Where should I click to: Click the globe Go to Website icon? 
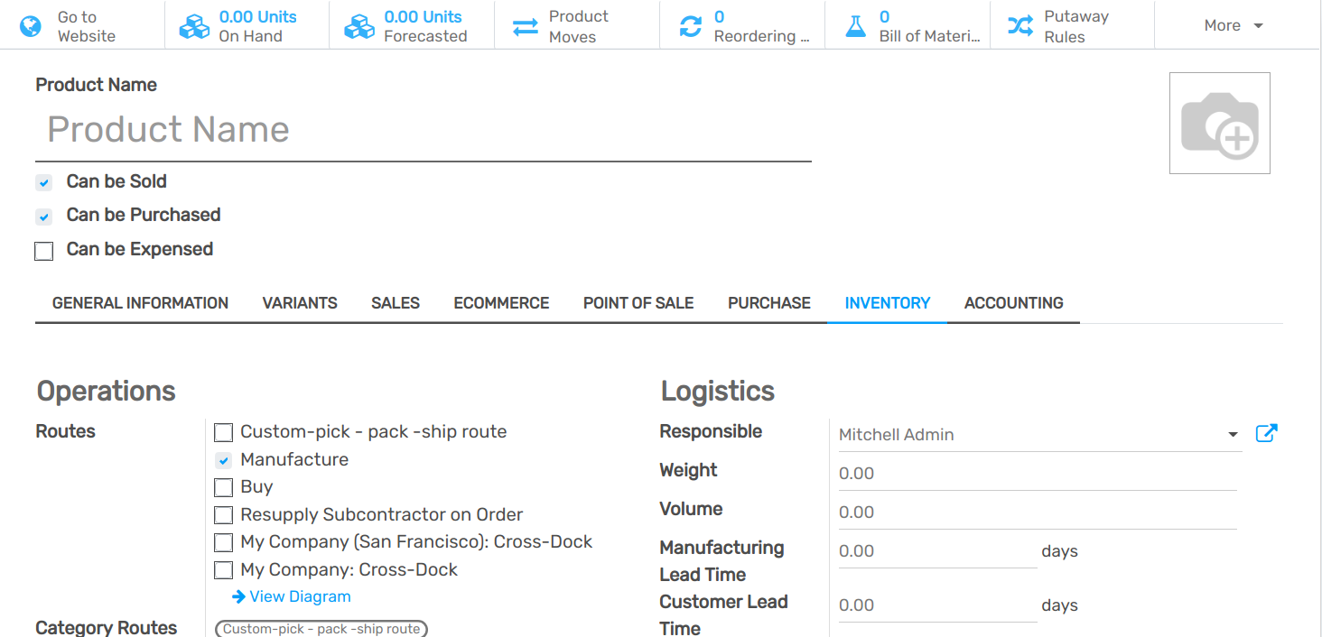31,26
